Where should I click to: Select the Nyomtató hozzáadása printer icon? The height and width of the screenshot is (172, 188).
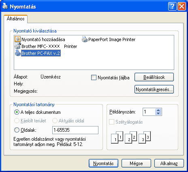point(18,39)
